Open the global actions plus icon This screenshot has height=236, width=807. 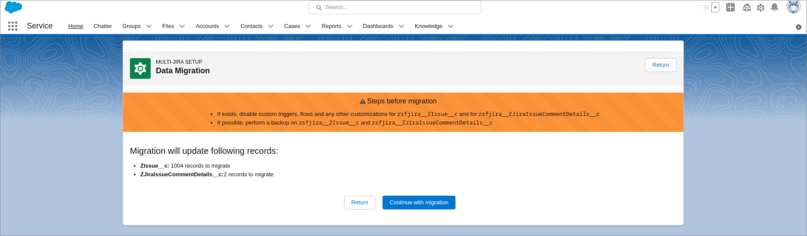tap(730, 7)
